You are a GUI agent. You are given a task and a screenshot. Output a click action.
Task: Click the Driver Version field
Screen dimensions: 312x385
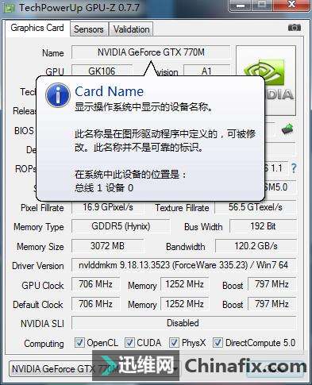tap(183, 265)
